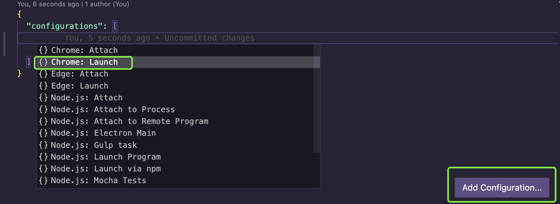Select Node.js: Attach to Remote Program

pyautogui.click(x=129, y=121)
